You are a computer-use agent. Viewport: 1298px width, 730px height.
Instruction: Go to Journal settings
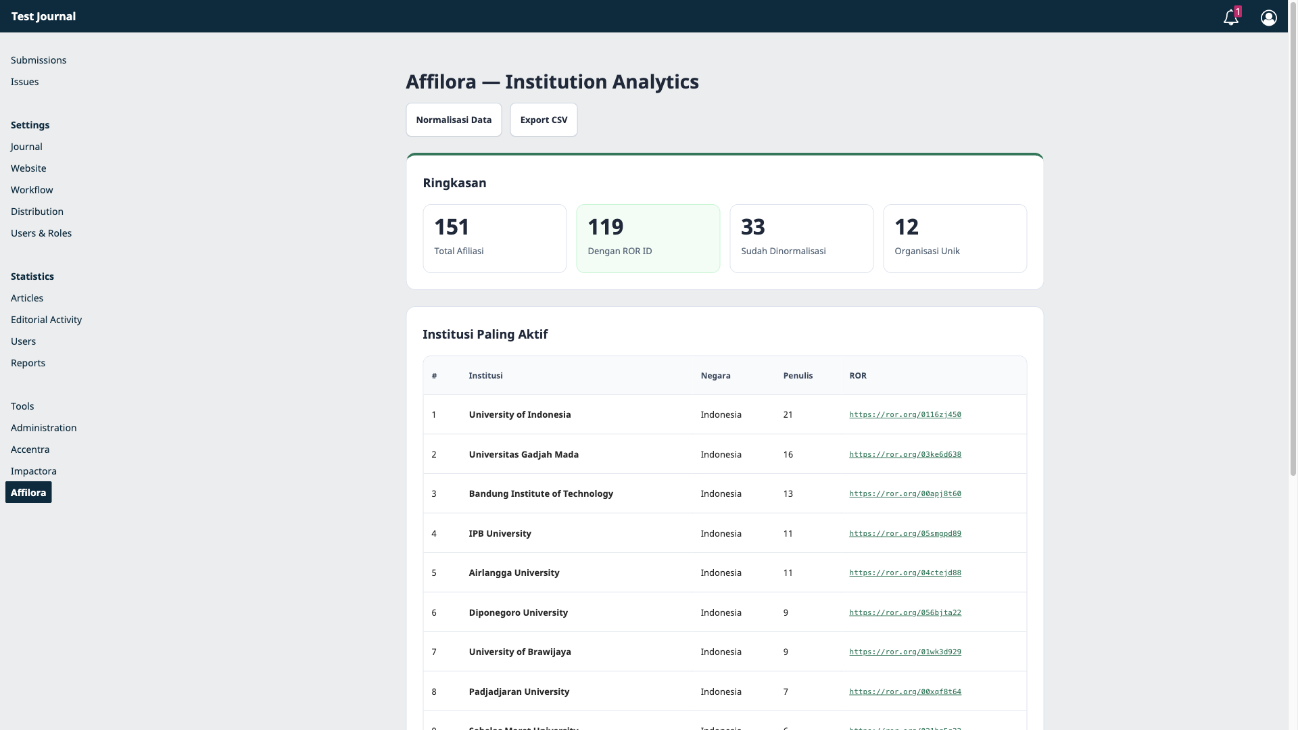pos(26,147)
